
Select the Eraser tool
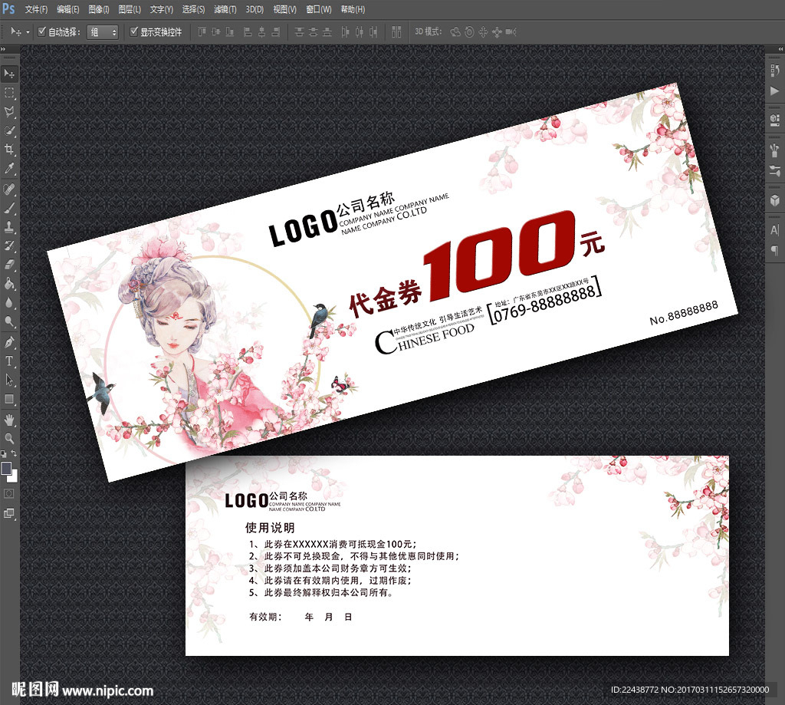(9, 265)
